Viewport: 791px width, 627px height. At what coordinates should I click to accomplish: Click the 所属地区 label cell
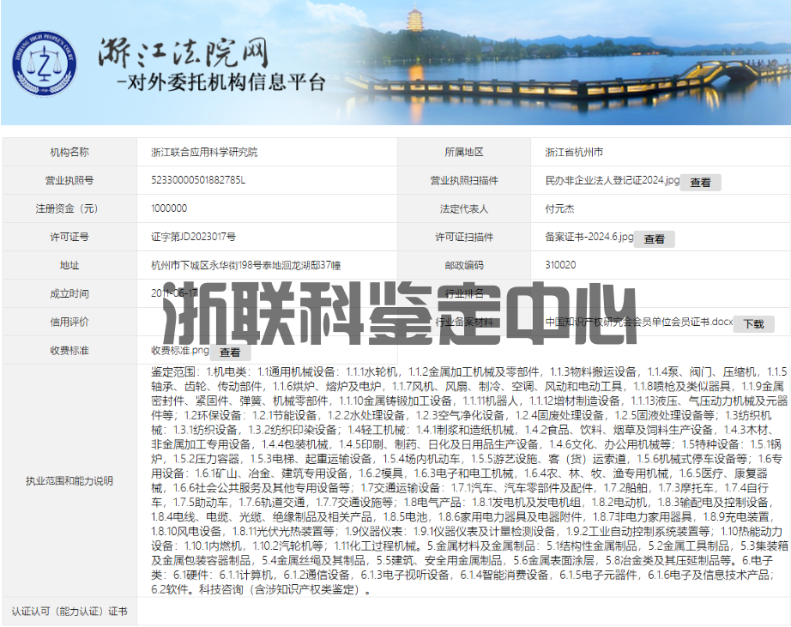click(464, 152)
